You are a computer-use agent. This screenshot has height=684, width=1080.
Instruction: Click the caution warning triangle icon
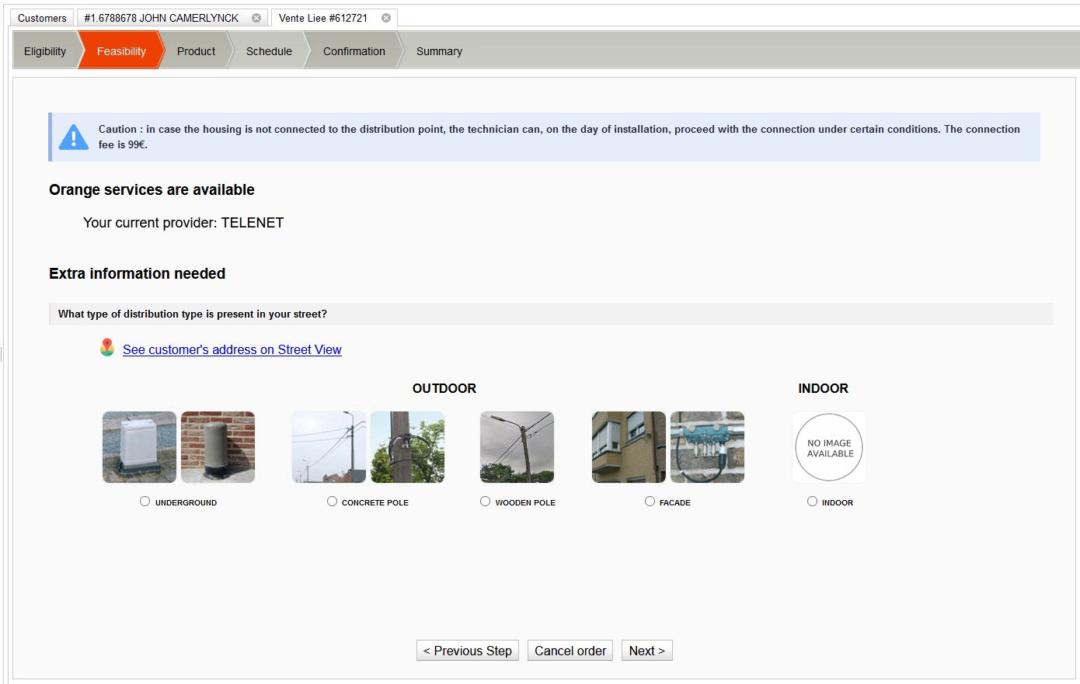click(x=74, y=137)
